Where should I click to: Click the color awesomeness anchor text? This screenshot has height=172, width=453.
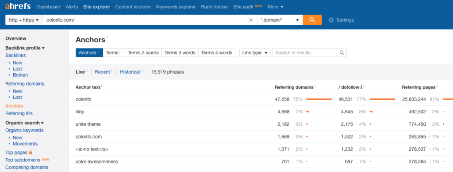pos(97,161)
